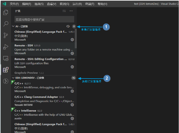
Task: Open manage gear for C++ Intellisense
Action: 72,118
